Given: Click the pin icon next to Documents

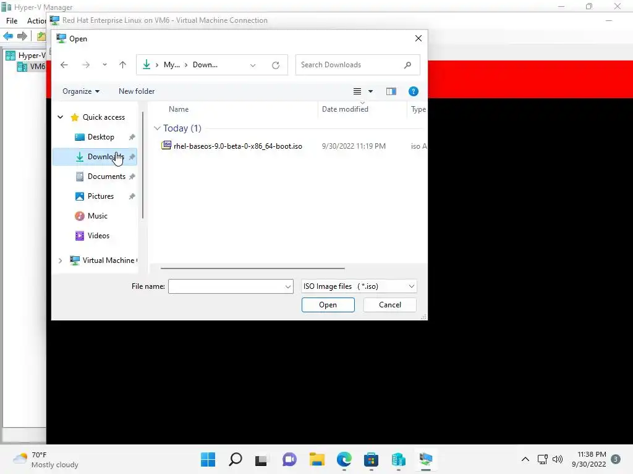Looking at the screenshot, I should coord(132,177).
